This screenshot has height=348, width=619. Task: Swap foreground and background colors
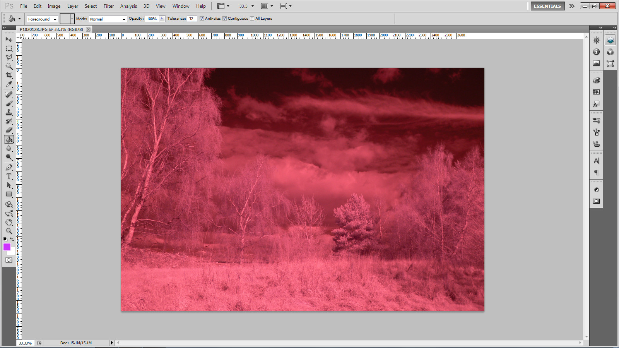[x=12, y=239]
